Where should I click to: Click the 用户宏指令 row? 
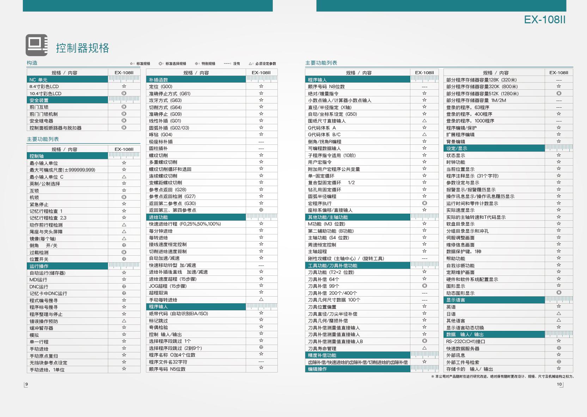click(x=372, y=162)
